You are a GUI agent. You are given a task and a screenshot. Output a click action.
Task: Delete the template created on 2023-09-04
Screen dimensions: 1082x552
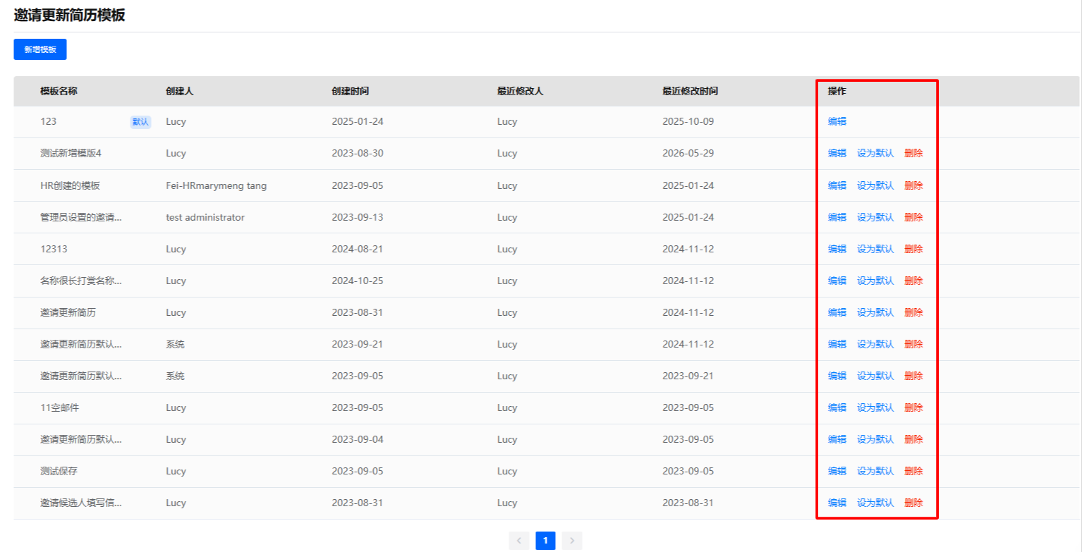[x=913, y=439]
